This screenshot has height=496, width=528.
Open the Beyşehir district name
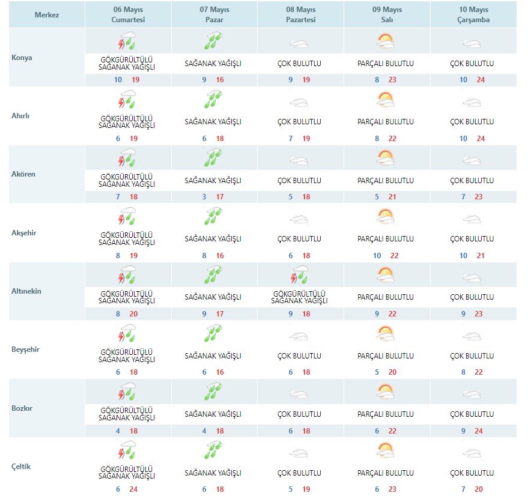click(25, 349)
